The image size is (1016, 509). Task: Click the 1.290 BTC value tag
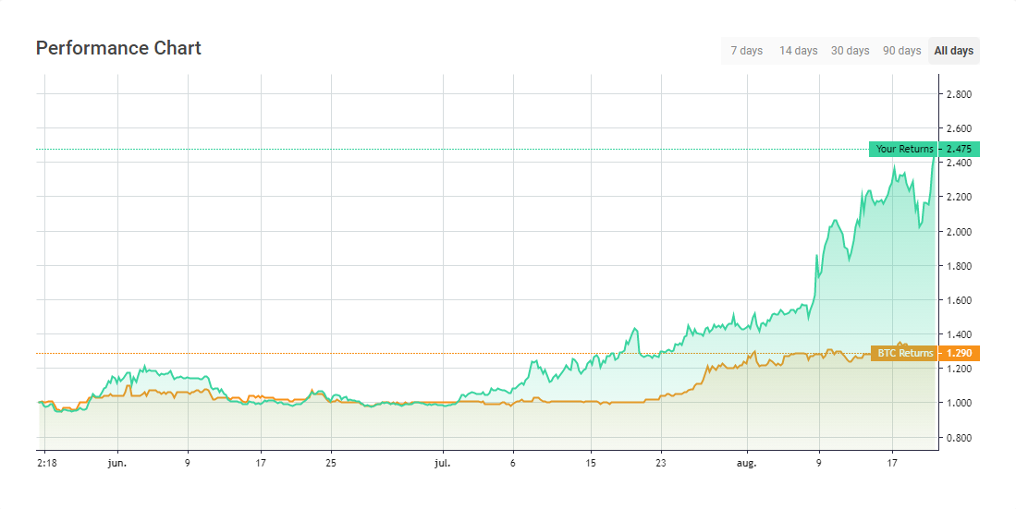click(959, 353)
